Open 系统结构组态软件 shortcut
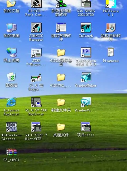 tap(61, 4)
